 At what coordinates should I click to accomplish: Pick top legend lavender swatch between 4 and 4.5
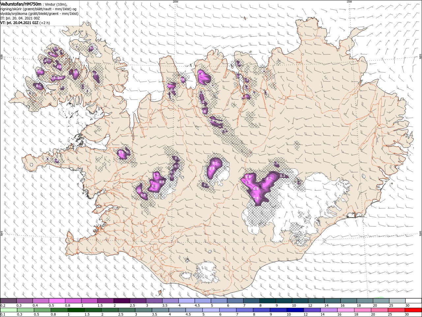pos(187,300)
